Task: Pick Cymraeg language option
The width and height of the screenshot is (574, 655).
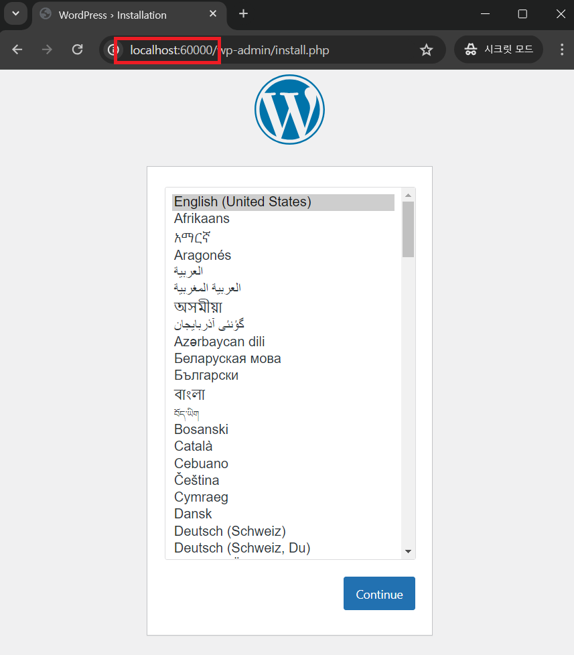Action: point(283,497)
